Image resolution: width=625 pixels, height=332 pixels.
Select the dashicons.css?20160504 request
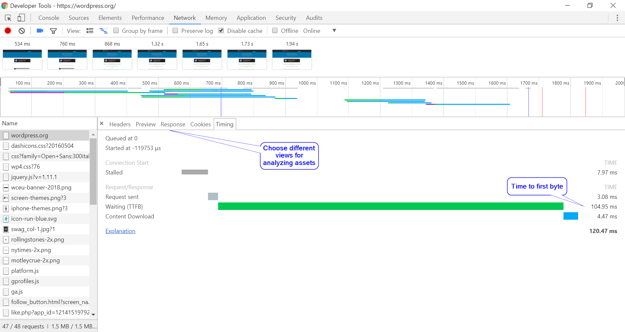pyautogui.click(x=45, y=146)
